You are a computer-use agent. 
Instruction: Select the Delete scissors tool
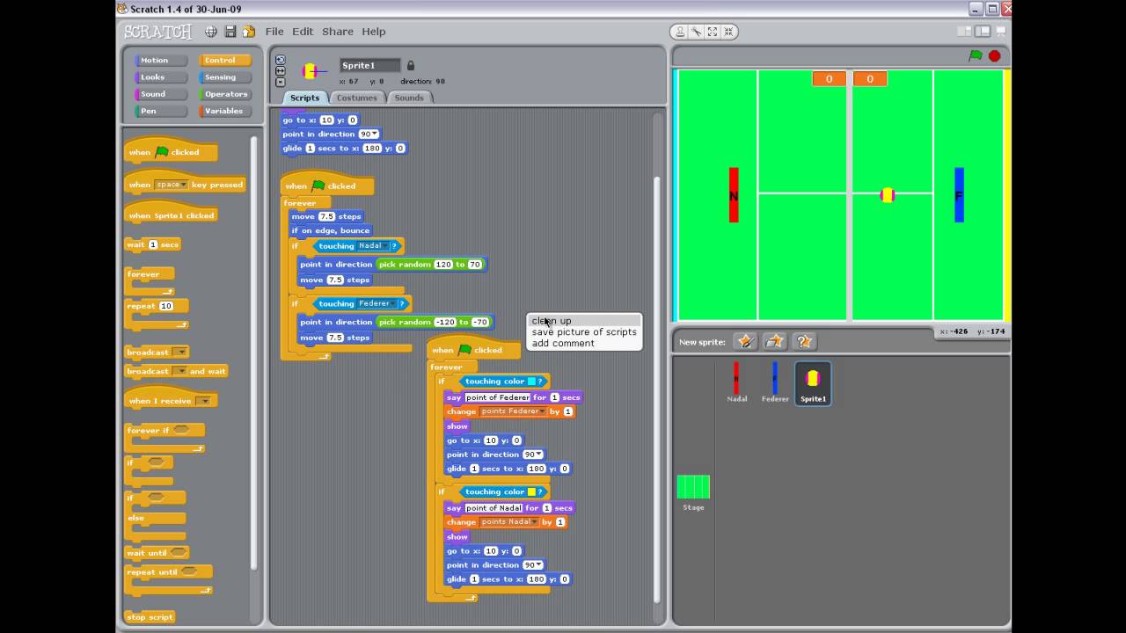tap(696, 32)
